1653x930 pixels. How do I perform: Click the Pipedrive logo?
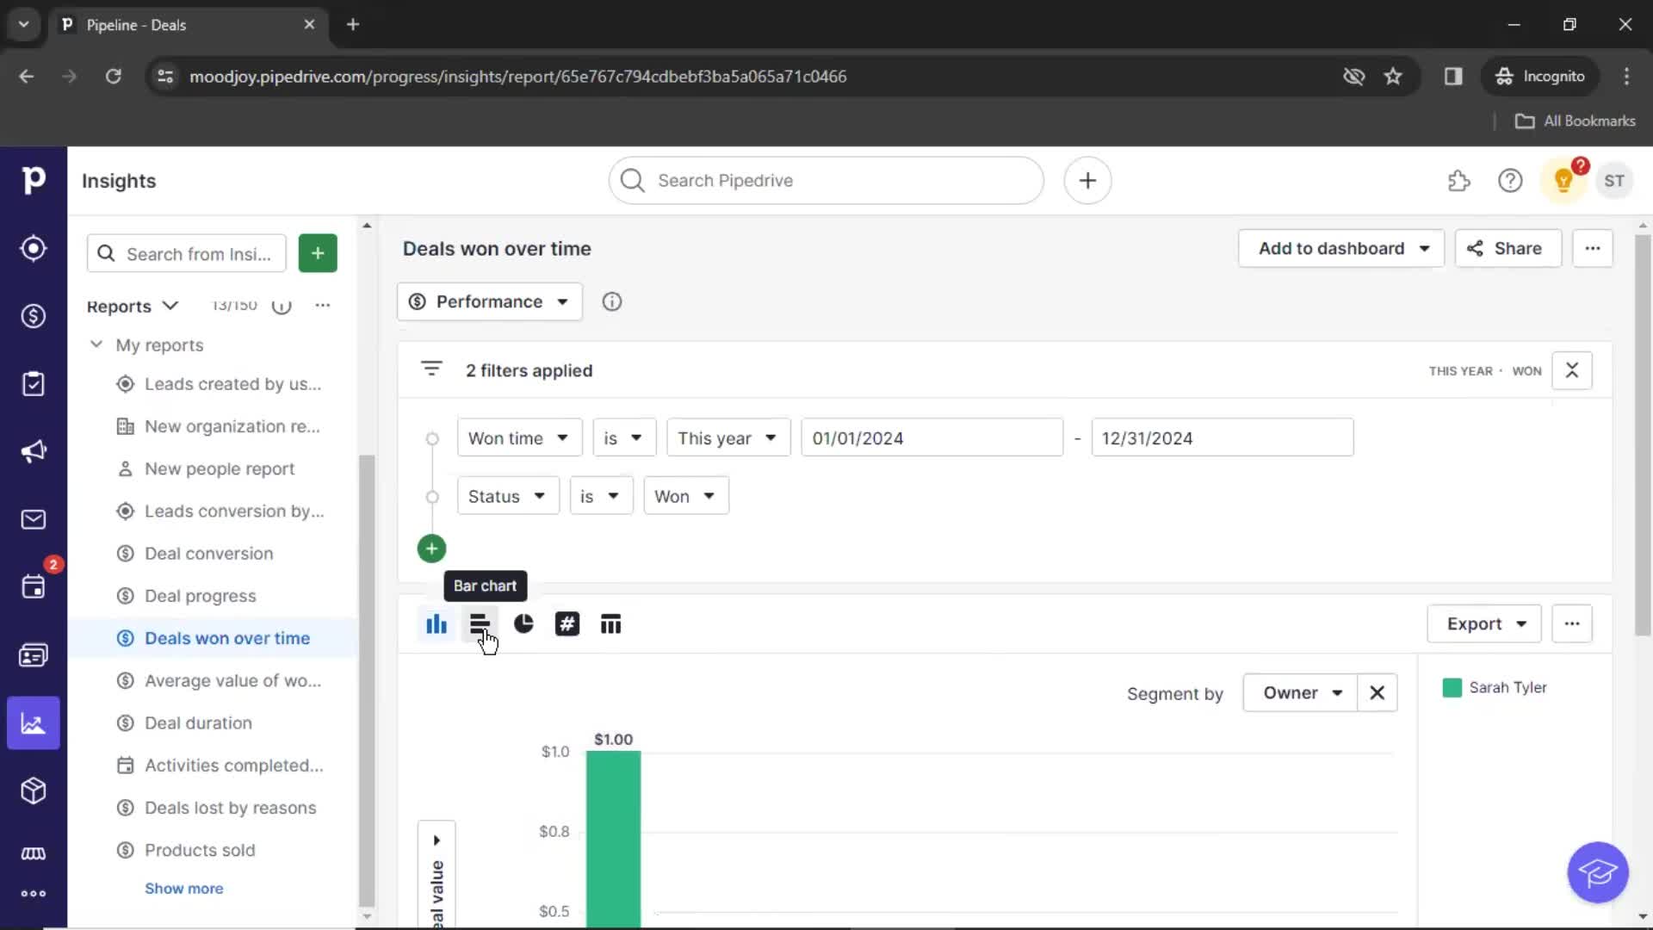pos(33,180)
